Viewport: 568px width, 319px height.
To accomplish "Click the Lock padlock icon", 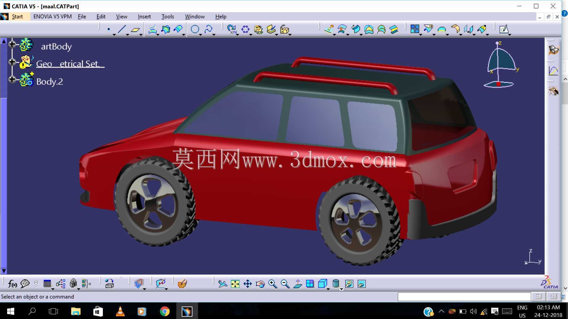I will point(73,284).
